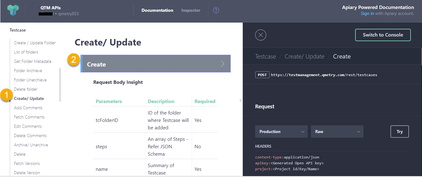
Task: Open the Documentation tab
Action: point(157,10)
